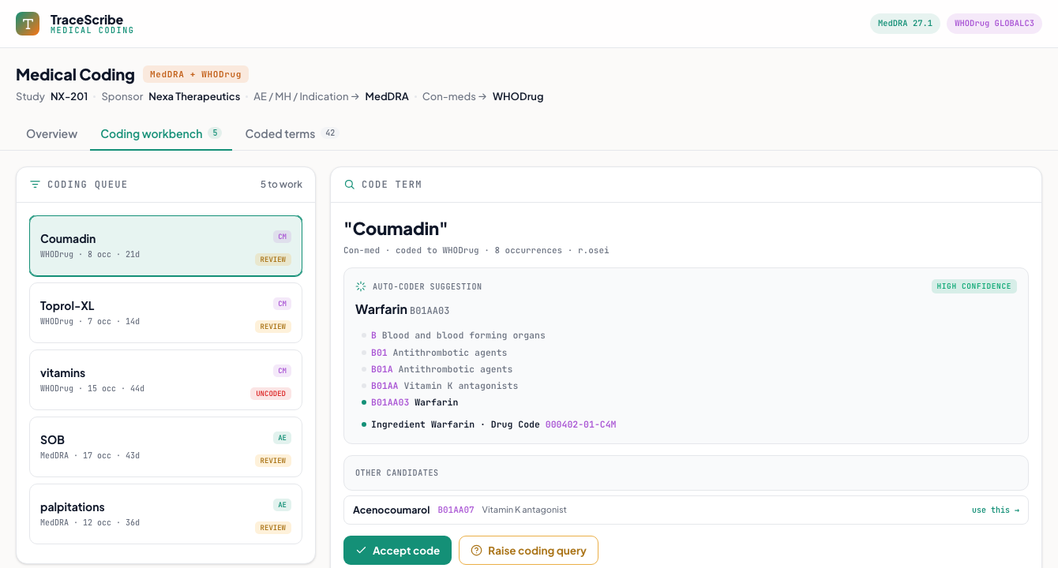Click the MedDRA 27.1 version badge
The width and height of the screenshot is (1058, 568).
coord(905,24)
